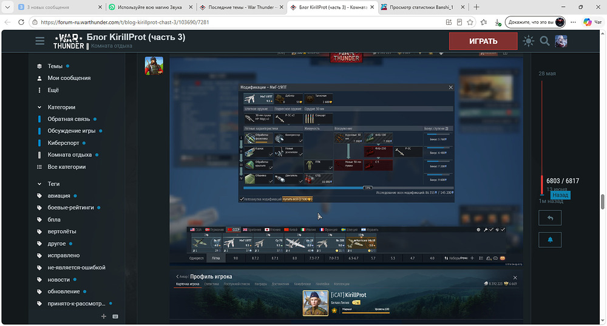The image size is (607, 326).
Task: Switch to Последние темы - War Thunder tab
Action: [x=242, y=7]
